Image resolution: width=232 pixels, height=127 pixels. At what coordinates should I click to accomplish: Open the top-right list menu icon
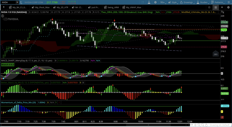(229, 2)
